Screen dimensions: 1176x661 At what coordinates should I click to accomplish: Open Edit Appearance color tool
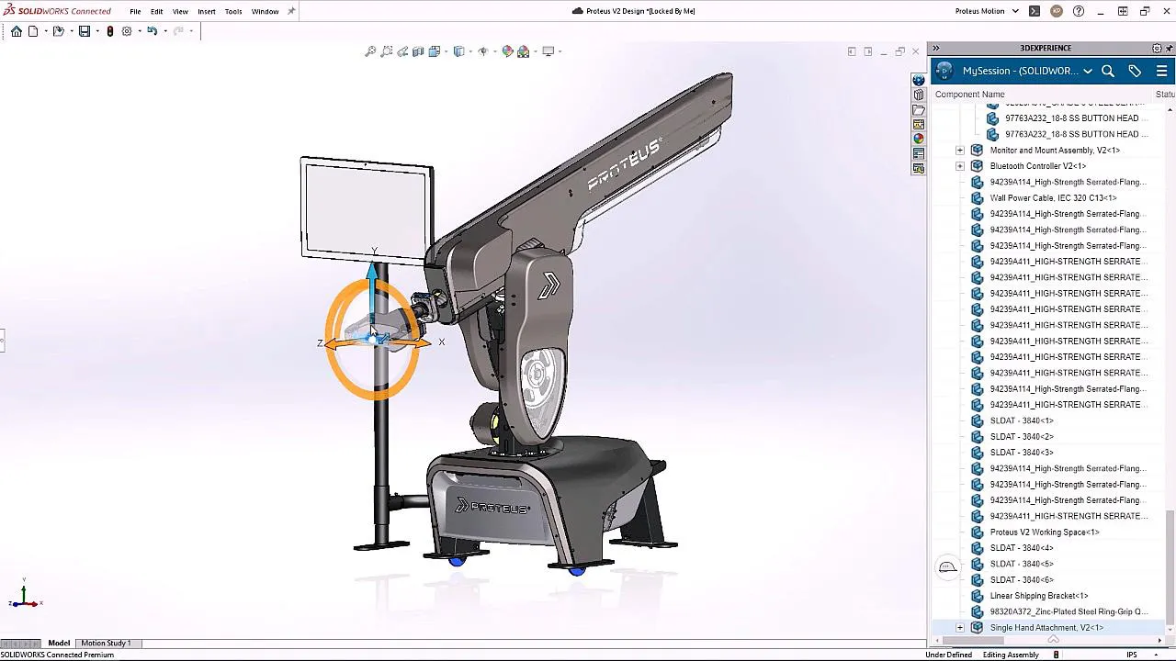pyautogui.click(x=507, y=51)
